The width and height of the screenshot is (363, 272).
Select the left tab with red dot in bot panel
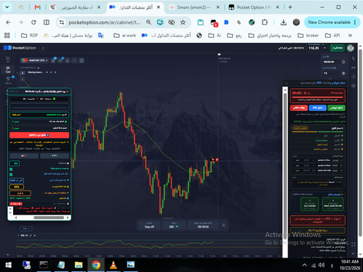click(x=24, y=156)
